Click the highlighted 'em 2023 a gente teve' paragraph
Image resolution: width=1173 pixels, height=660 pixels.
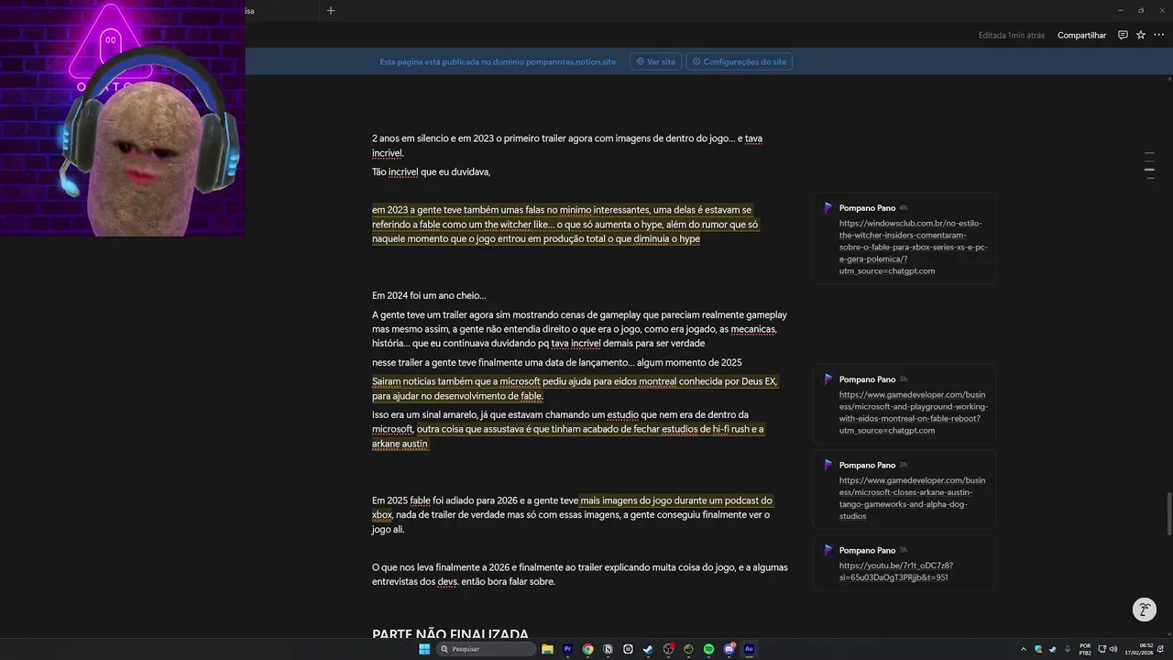point(565,224)
